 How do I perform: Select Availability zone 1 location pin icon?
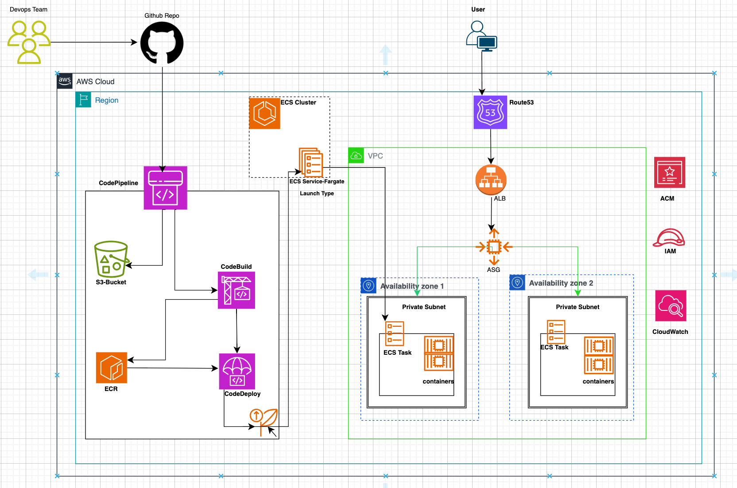coord(368,286)
